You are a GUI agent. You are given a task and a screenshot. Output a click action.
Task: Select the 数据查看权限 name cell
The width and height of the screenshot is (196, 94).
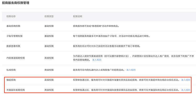point(13,46)
